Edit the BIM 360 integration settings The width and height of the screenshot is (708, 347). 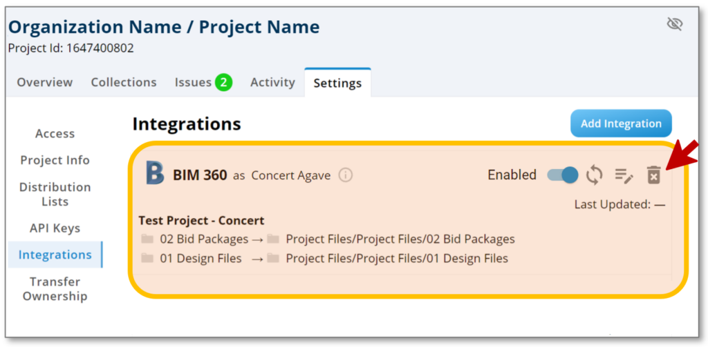click(x=624, y=175)
